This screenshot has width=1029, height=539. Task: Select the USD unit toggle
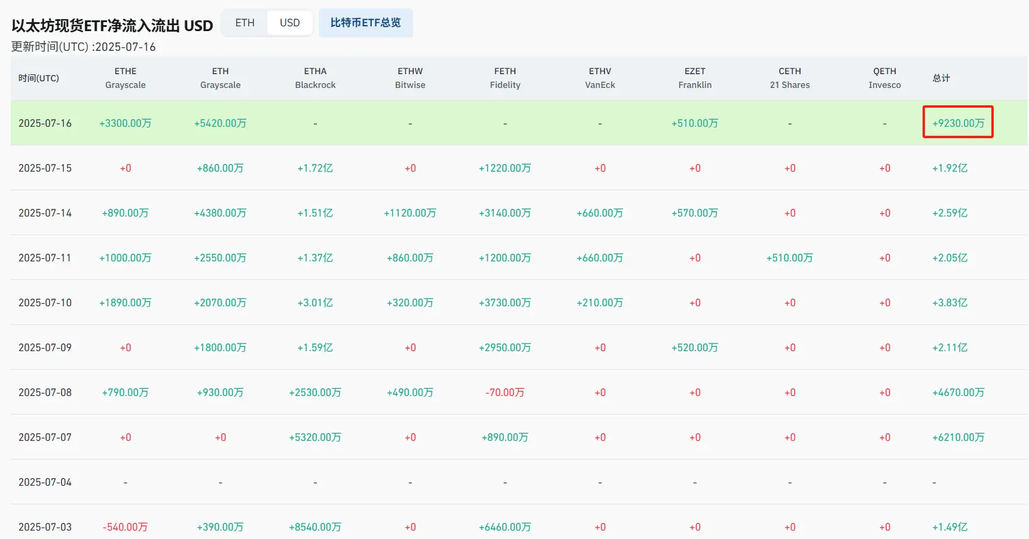point(290,23)
